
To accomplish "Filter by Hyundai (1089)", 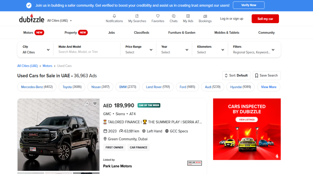I will pyautogui.click(x=241, y=87).
